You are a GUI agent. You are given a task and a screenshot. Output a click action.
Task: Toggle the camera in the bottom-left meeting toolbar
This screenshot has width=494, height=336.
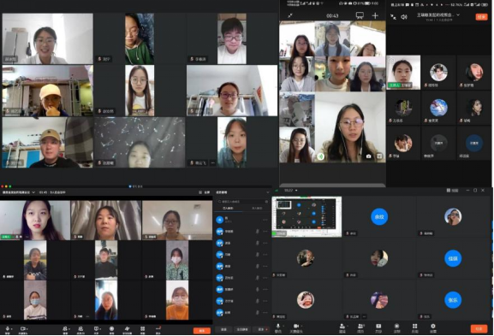[22, 328]
